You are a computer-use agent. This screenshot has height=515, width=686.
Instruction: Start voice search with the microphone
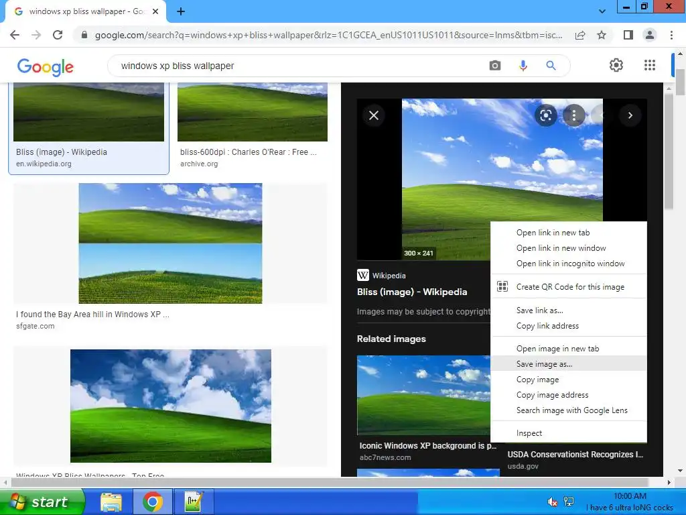[x=523, y=66]
